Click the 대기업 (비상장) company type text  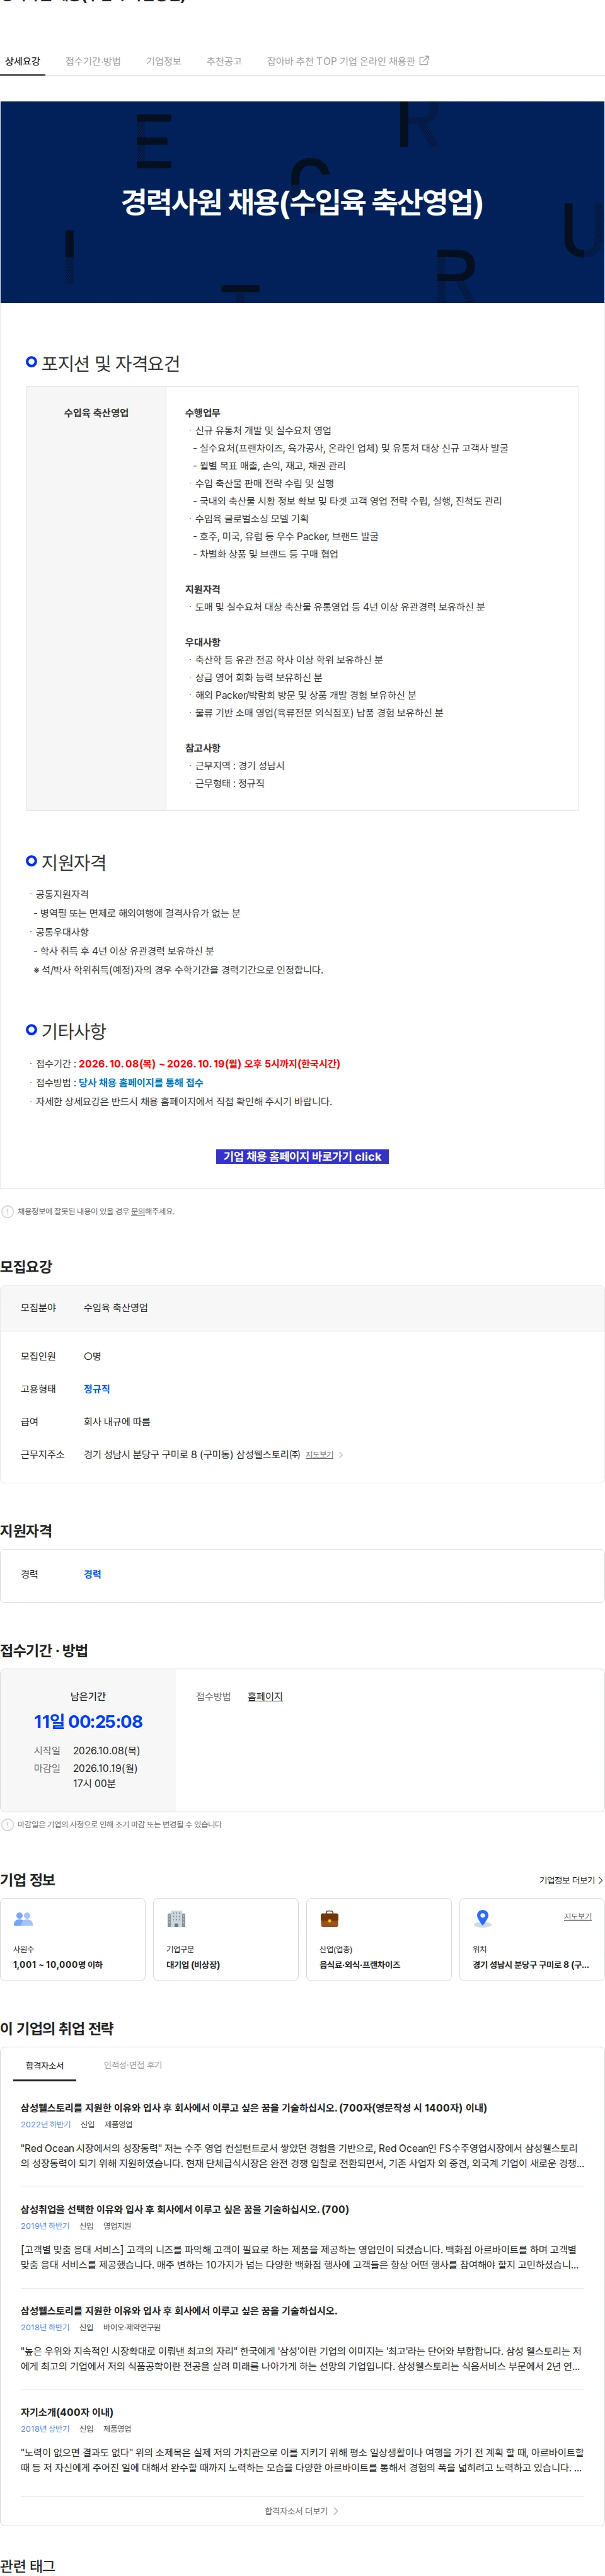pos(193,1965)
